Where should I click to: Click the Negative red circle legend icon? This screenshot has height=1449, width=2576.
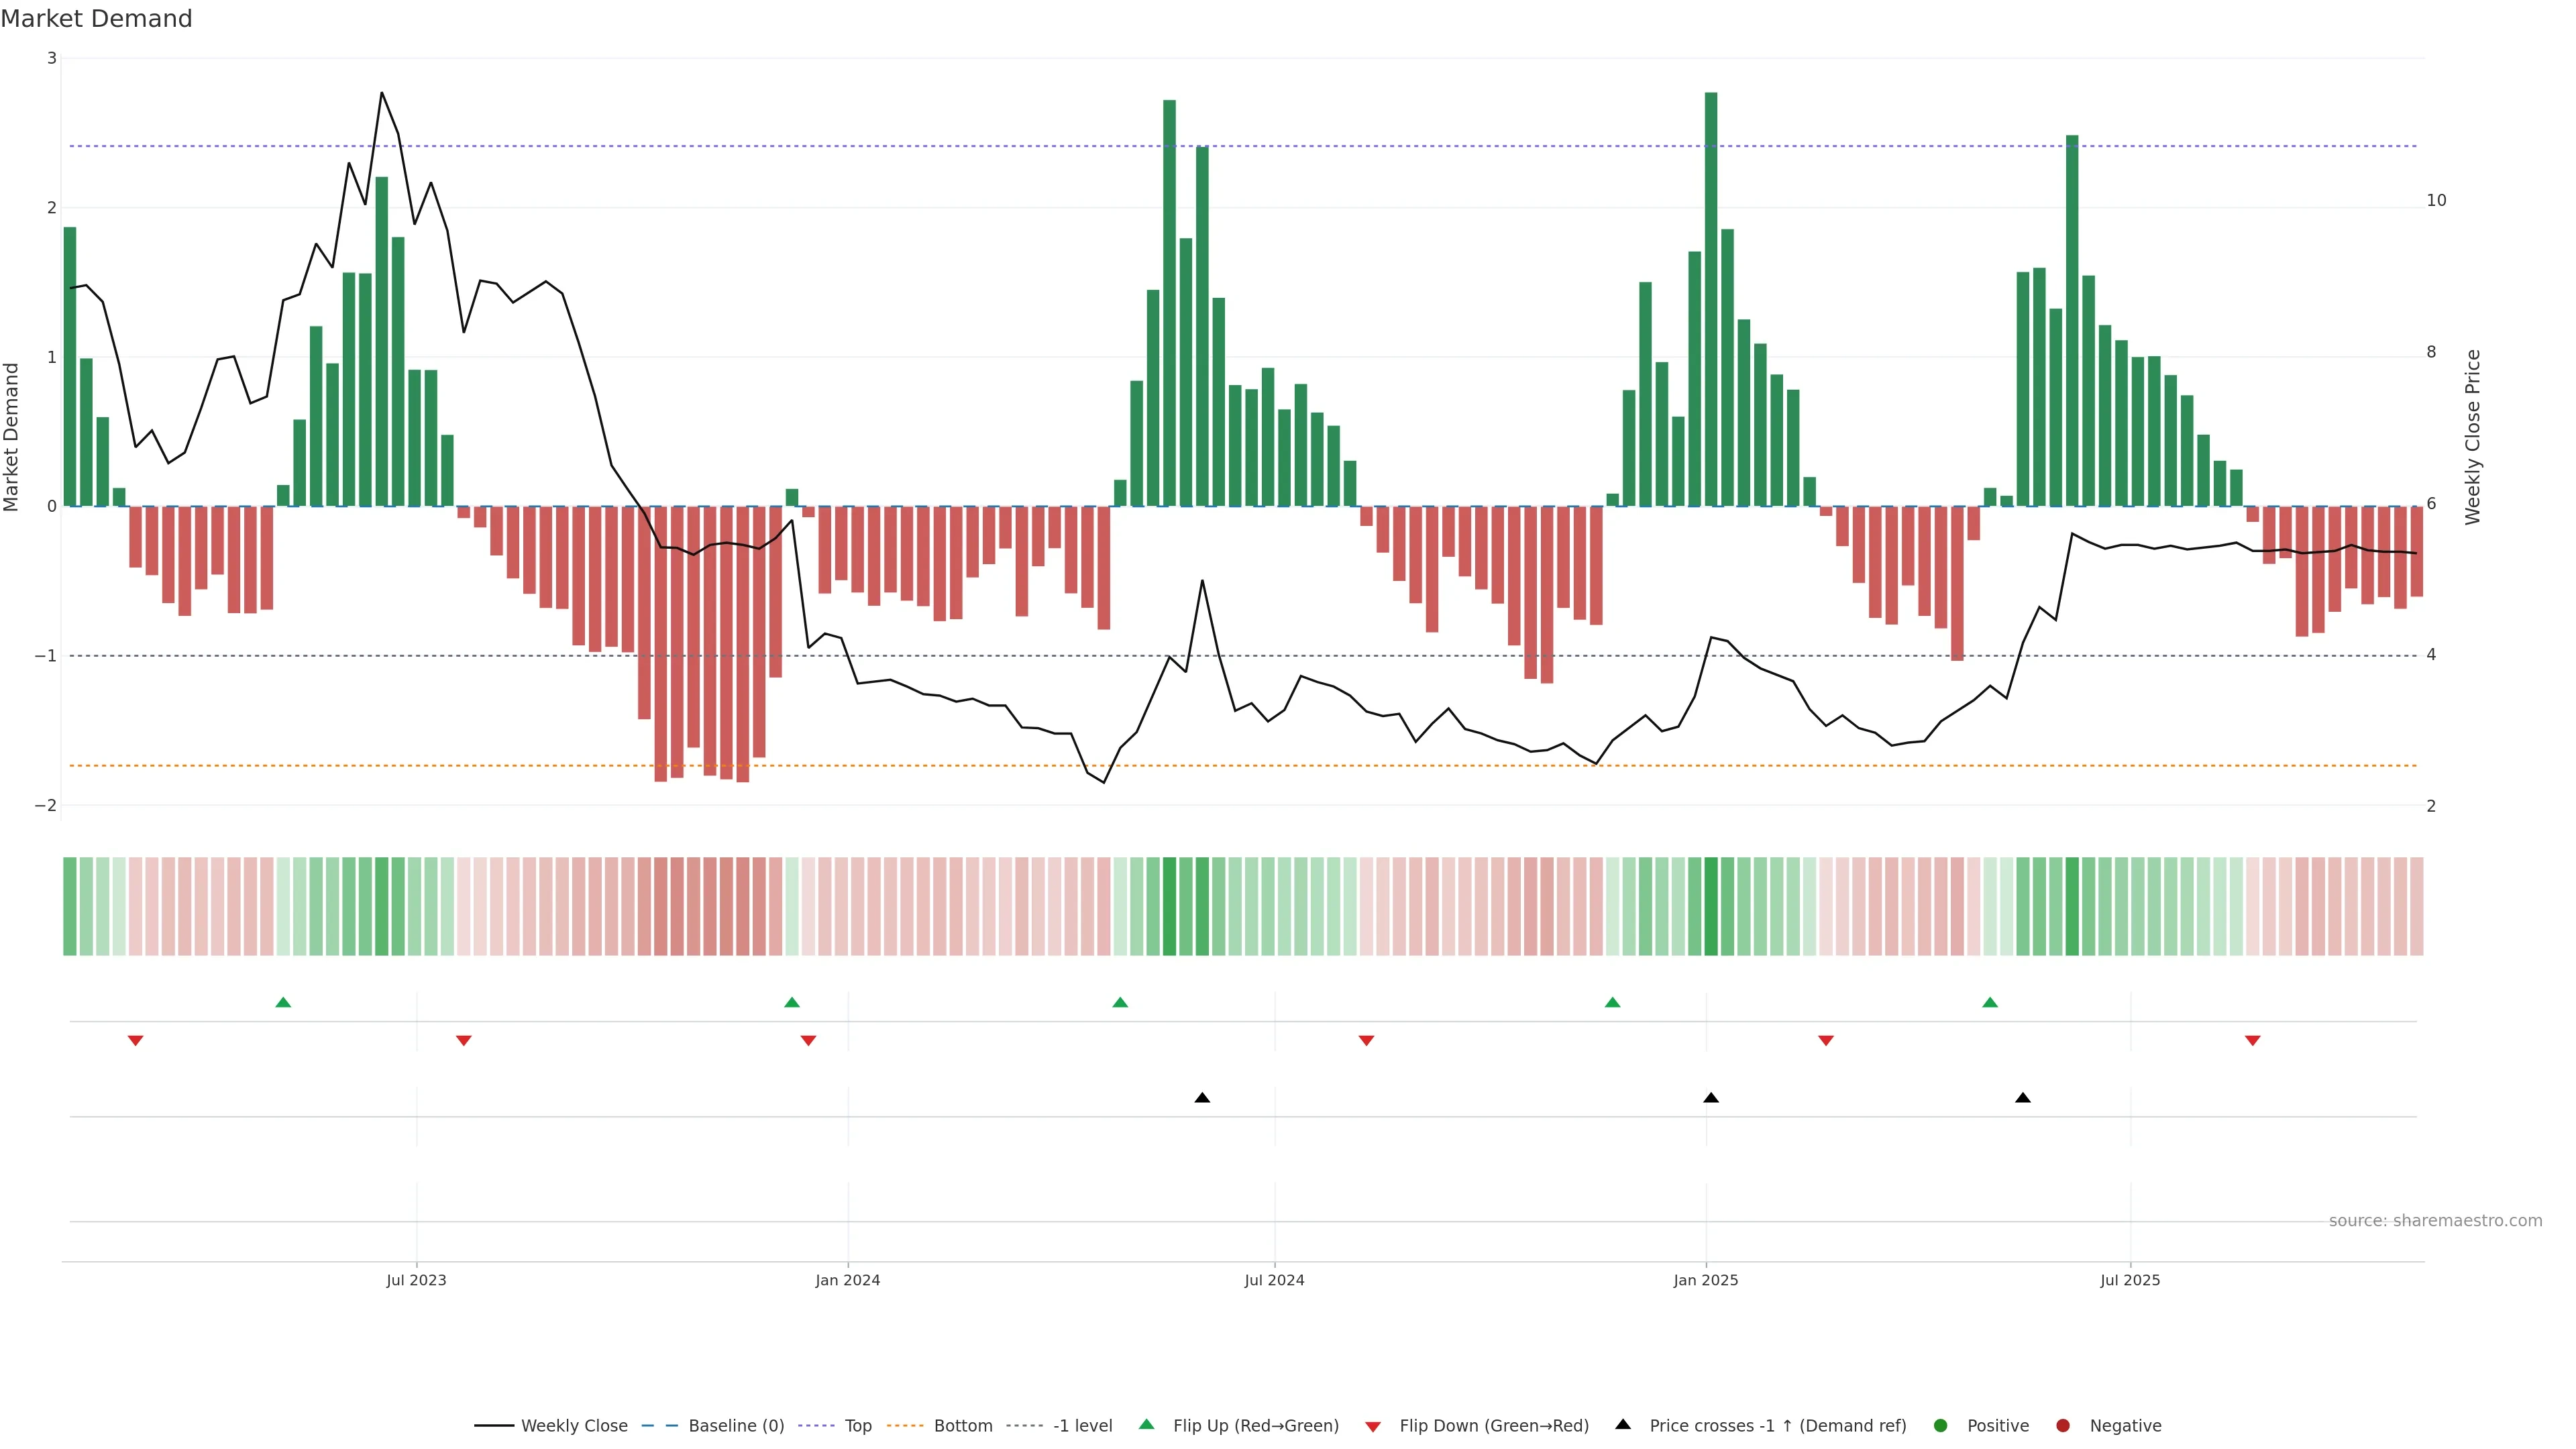pos(2063,1426)
